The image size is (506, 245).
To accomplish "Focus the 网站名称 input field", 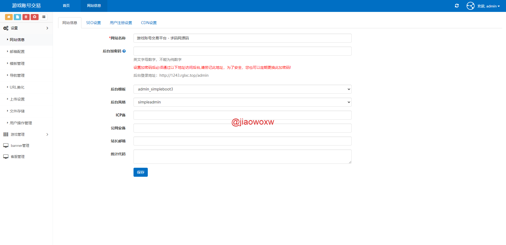I will [242, 38].
